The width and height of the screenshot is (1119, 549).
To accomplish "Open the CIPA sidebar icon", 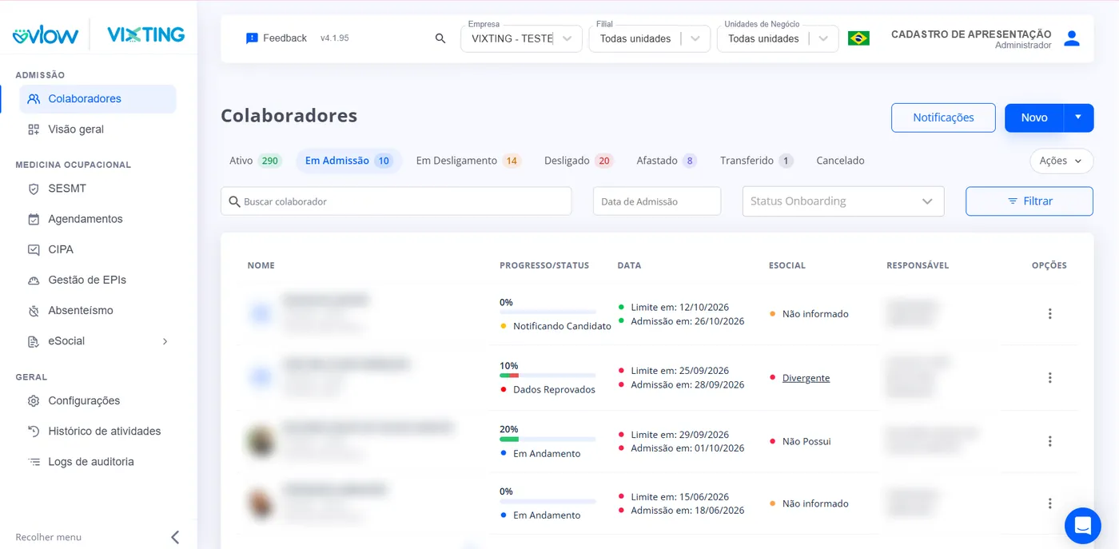I will pyautogui.click(x=34, y=249).
